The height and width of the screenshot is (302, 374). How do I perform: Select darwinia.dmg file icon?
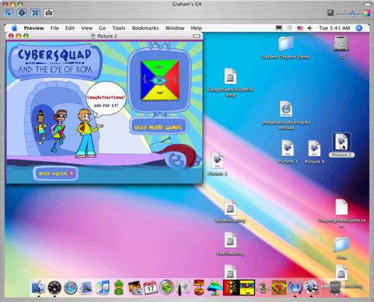click(x=230, y=207)
